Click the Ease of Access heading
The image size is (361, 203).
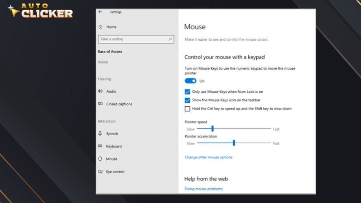pyautogui.click(x=110, y=52)
